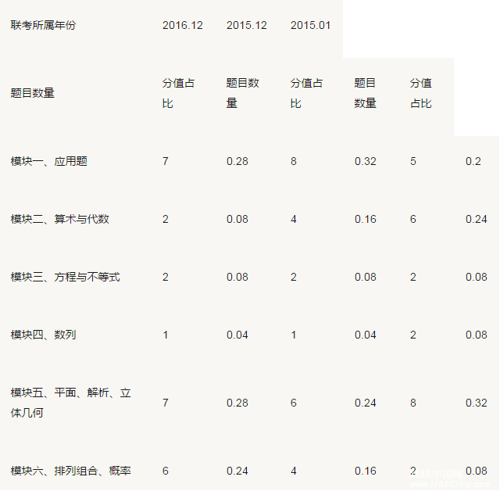
Task: Click the 模块五、平面、解析、立体几何 row label
Action: point(71,402)
